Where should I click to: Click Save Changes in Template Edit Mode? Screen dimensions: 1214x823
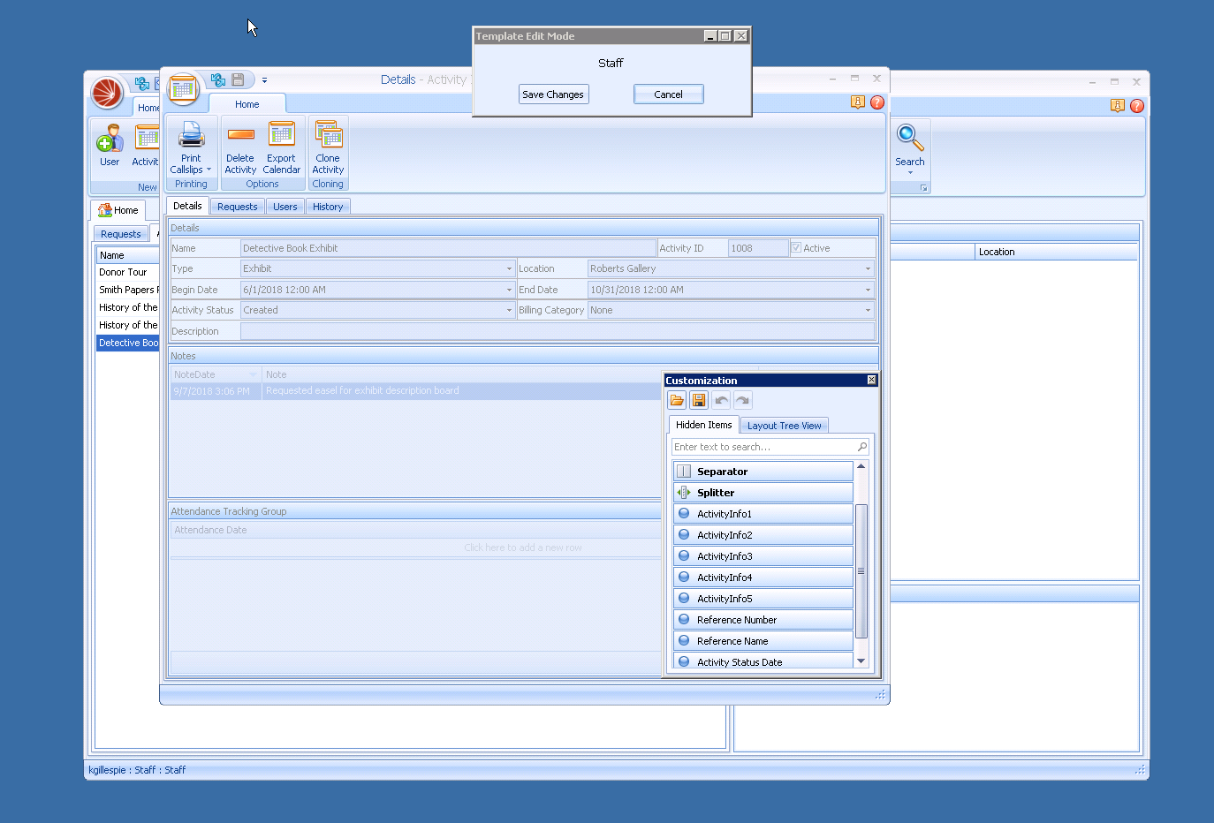(553, 94)
